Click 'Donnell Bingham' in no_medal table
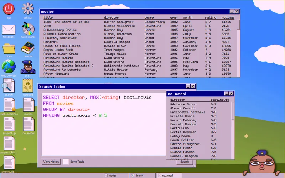The width and height of the screenshot is (285, 178). point(184,156)
